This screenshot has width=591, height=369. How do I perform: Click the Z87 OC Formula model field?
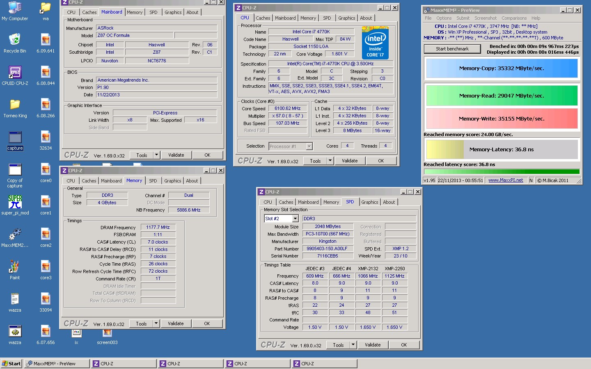pos(135,35)
